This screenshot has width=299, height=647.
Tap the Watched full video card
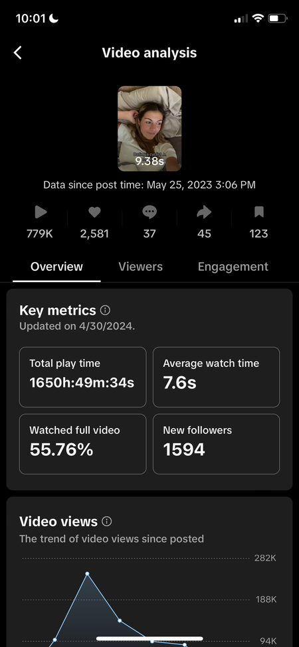(x=82, y=444)
